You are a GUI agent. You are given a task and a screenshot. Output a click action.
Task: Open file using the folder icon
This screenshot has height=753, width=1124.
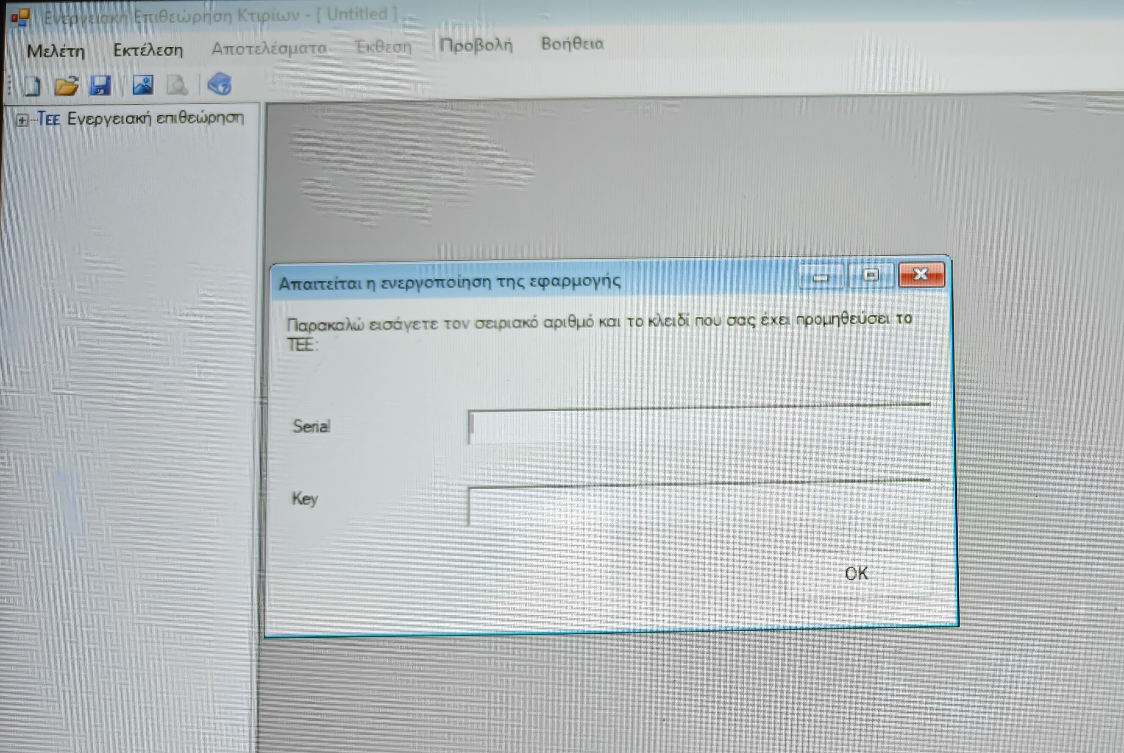point(66,86)
